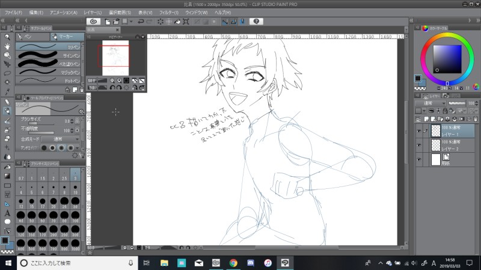481x270 pixels.
Task: Select the Balloon tool
Action: (x=7, y=222)
